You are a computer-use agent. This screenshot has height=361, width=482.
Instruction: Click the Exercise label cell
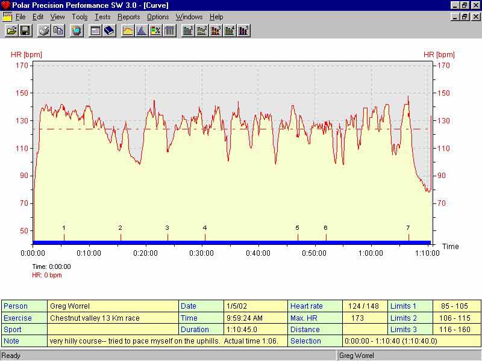coord(24,318)
